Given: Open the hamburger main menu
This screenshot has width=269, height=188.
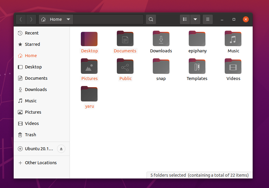Looking at the screenshot, I should (208, 19).
